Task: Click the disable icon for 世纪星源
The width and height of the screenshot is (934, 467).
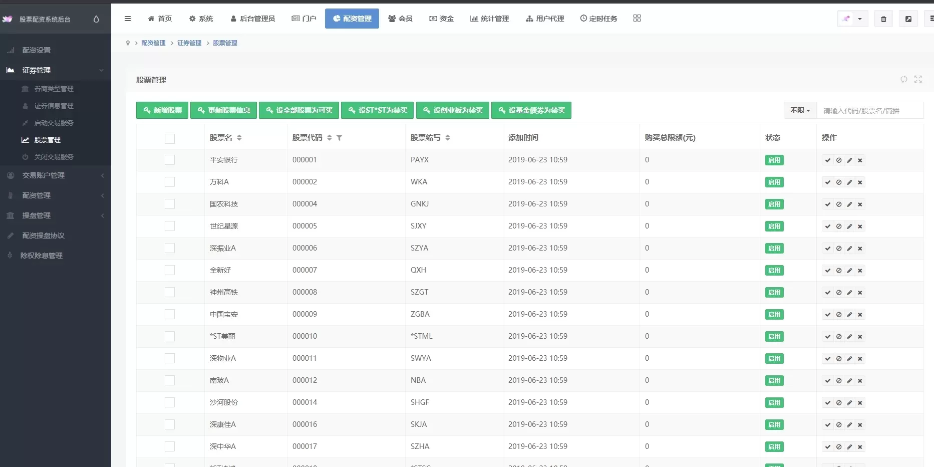Action: (x=839, y=226)
